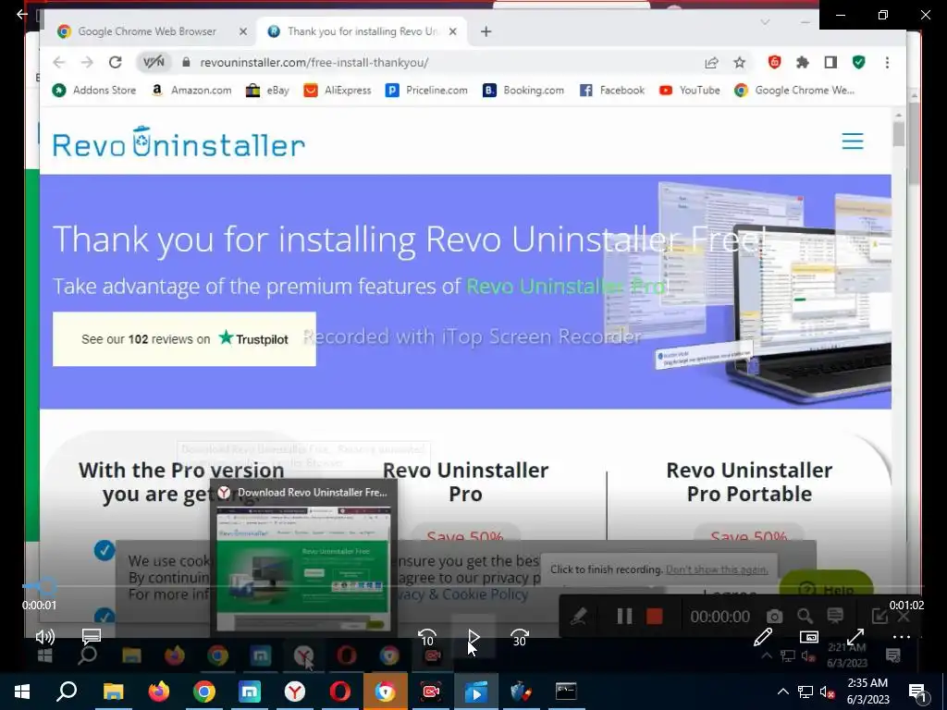
Task: Open the Yandex browser on the taskbar
Action: point(295,692)
